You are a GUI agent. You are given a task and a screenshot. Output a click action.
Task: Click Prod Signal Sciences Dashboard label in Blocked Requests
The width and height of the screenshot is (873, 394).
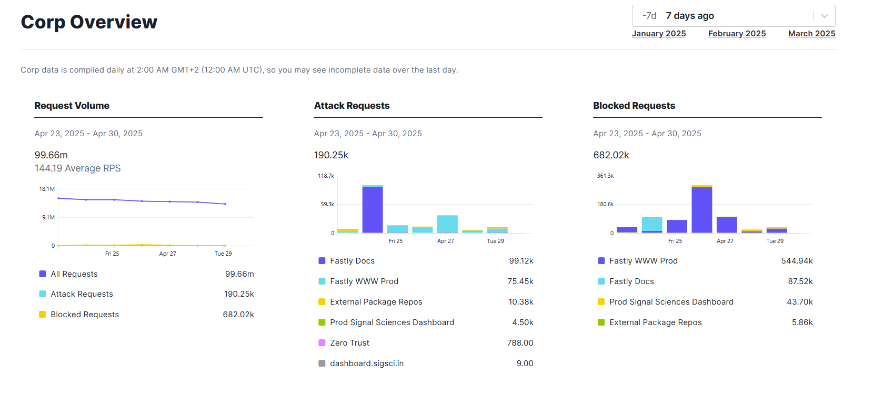[671, 302]
